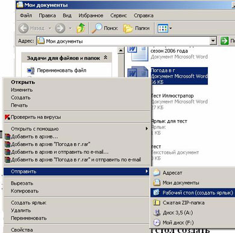The height and width of the screenshot is (233, 235).
Task: Open the Вид menu
Action: [67, 16]
